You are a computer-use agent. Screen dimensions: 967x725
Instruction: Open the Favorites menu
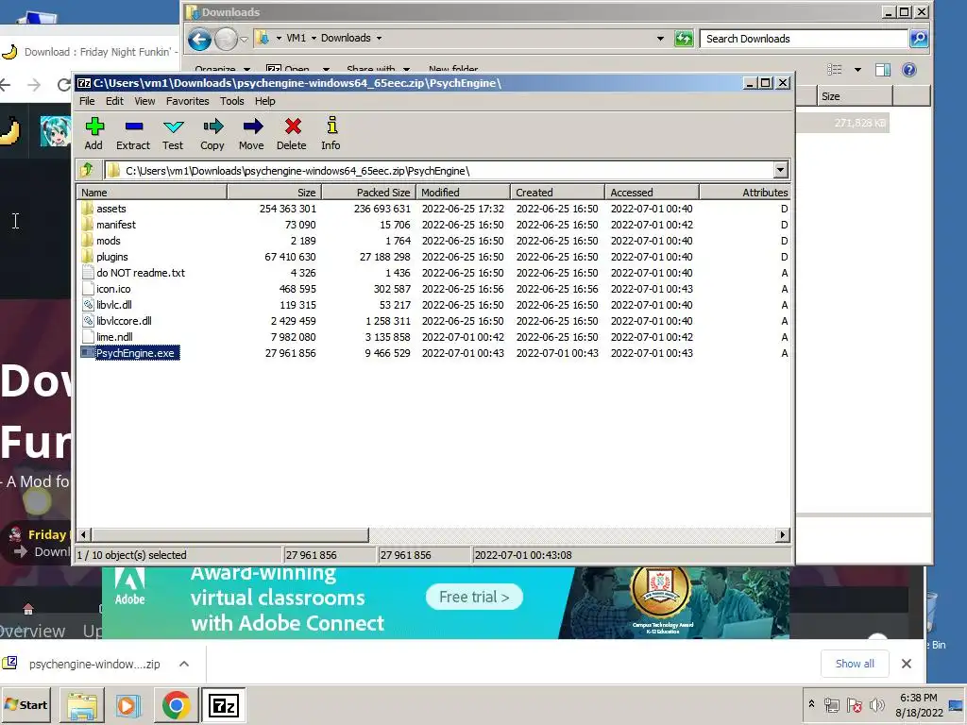click(x=188, y=101)
